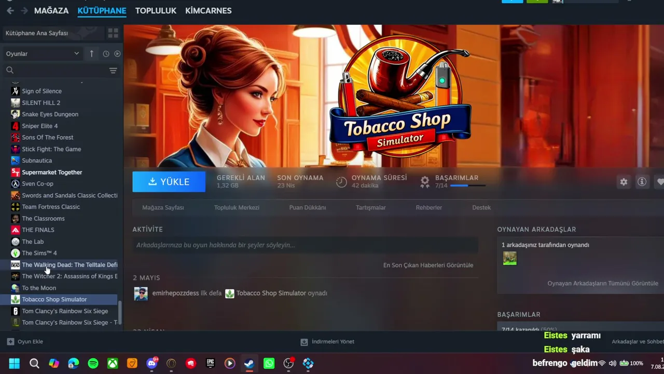Click Oyun Ekle at the bottom
The width and height of the screenshot is (664, 374).
[25, 341]
